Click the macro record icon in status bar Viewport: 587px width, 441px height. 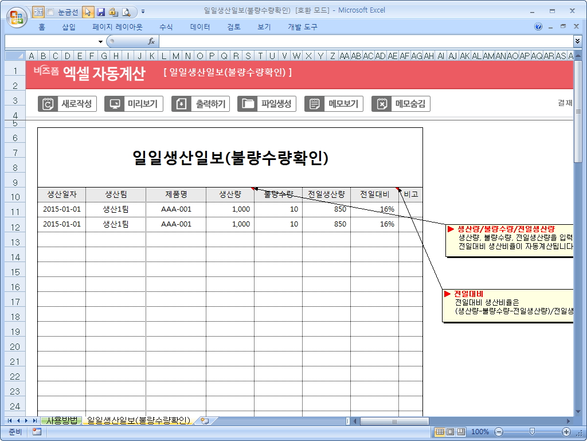[37, 432]
